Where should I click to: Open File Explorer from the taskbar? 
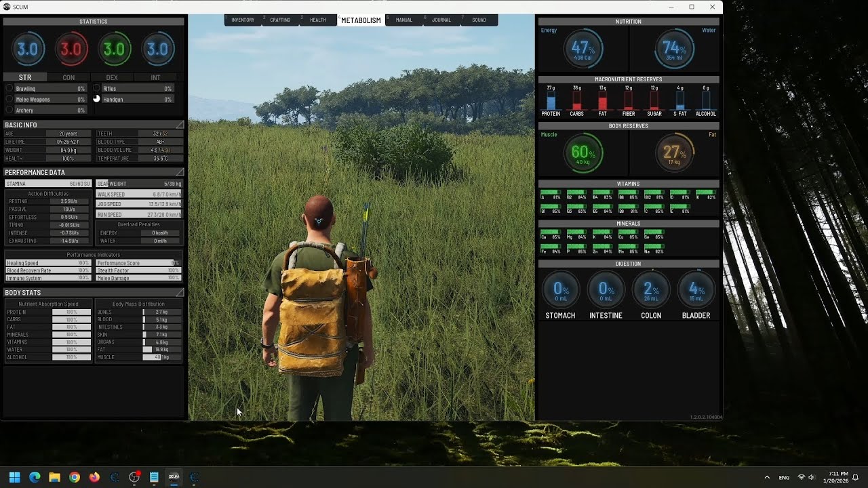[54, 477]
